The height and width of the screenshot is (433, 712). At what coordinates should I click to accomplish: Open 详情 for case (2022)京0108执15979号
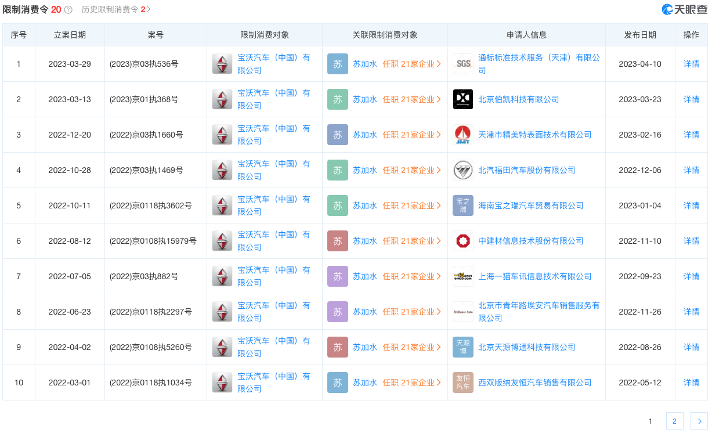click(x=691, y=241)
